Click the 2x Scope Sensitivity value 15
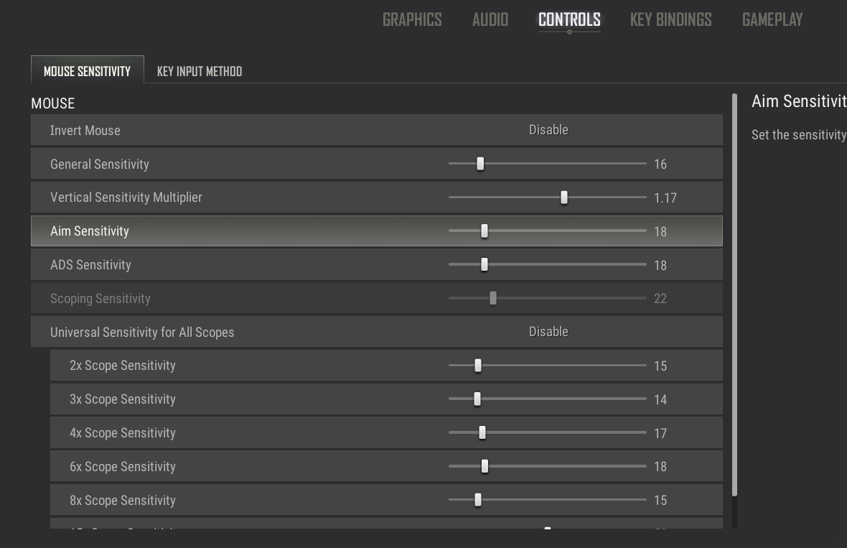 [660, 366]
